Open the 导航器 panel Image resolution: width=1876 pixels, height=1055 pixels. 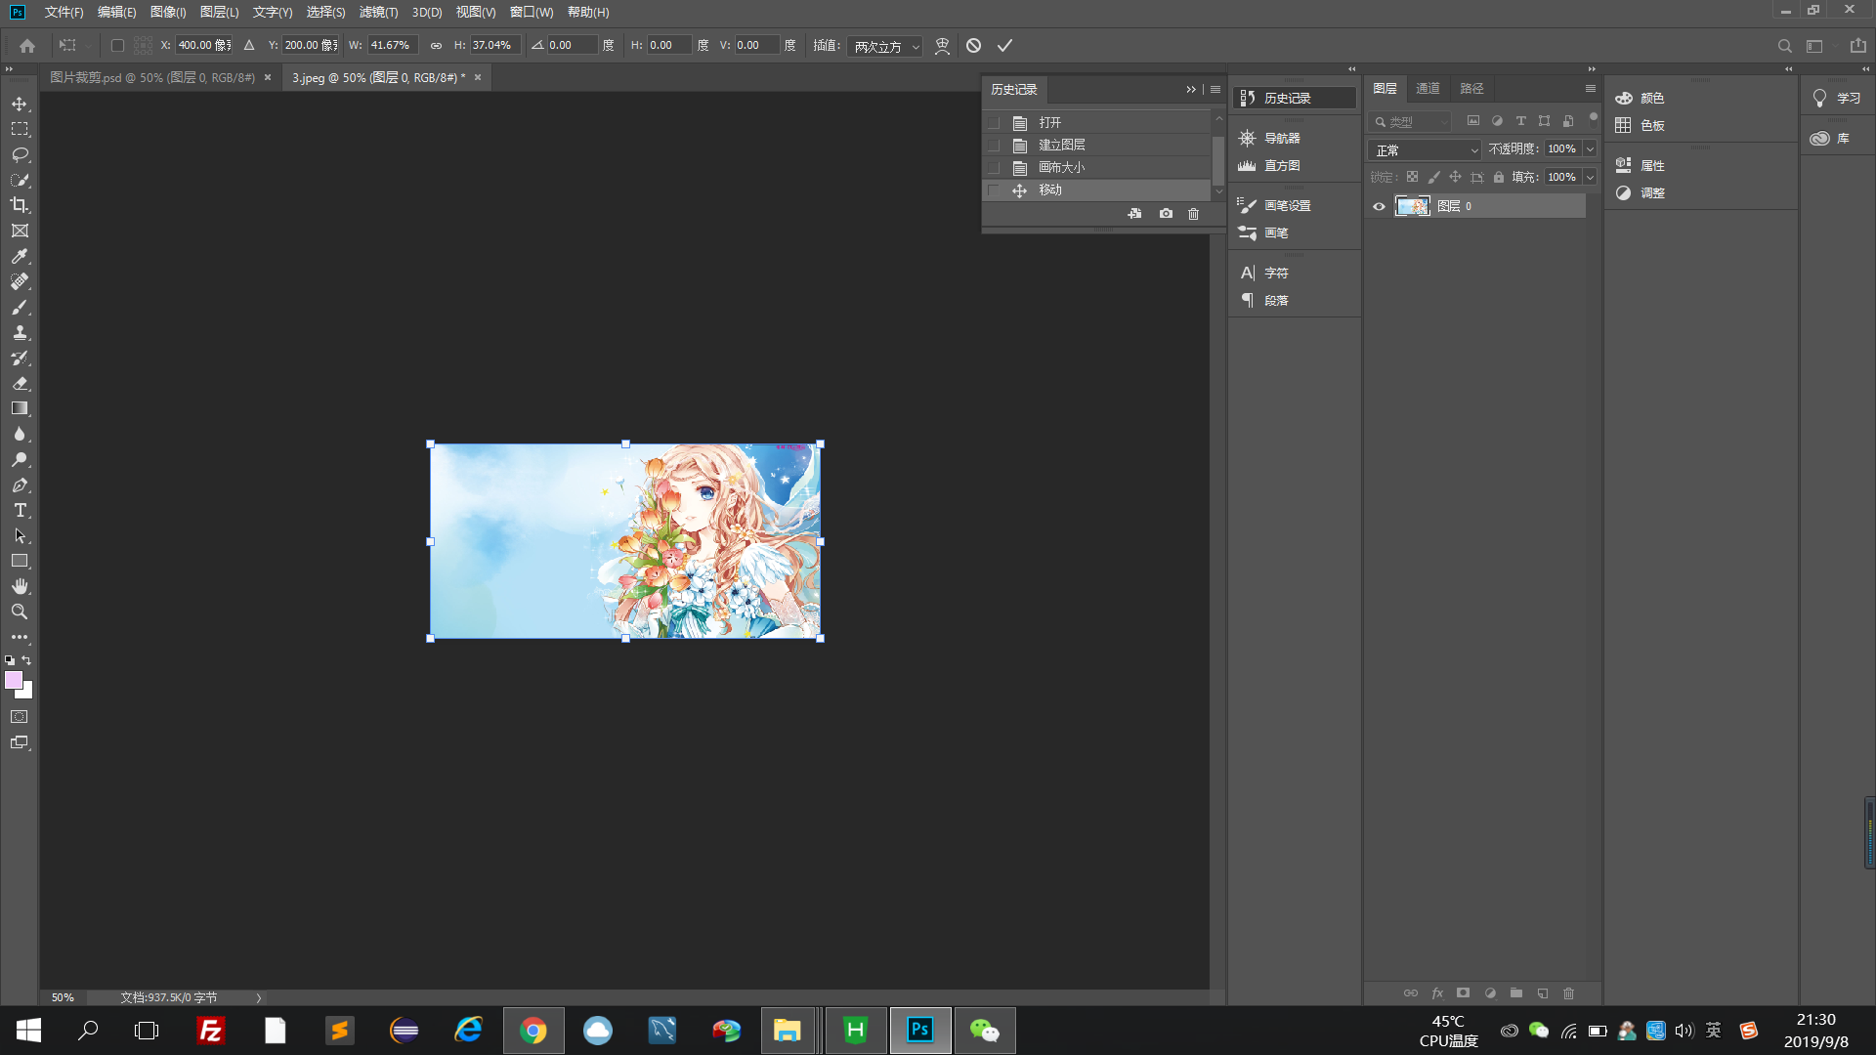point(1281,139)
